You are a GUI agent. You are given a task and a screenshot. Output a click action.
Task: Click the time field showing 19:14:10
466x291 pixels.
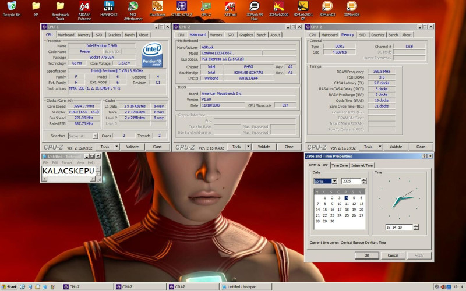399,227
